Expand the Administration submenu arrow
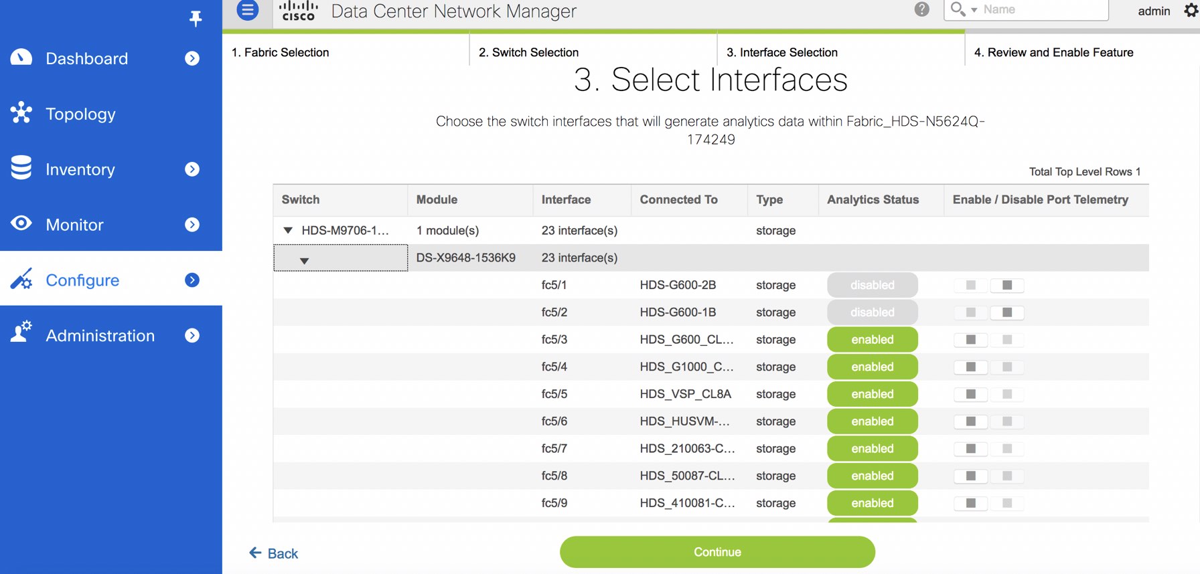 (192, 335)
